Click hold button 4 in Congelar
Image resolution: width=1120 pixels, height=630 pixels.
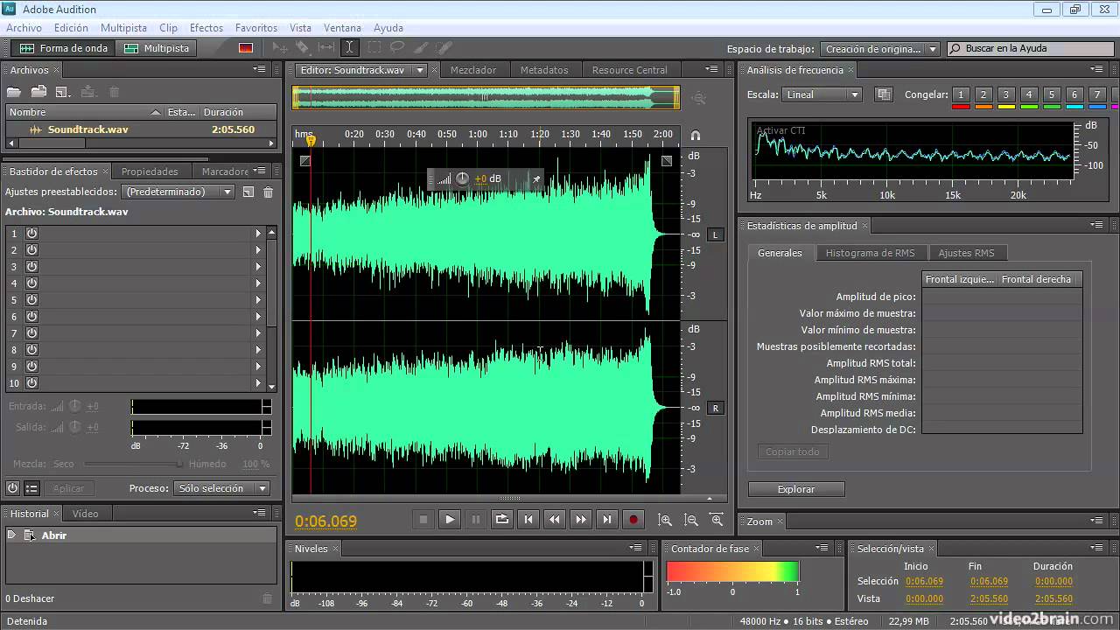click(1029, 94)
